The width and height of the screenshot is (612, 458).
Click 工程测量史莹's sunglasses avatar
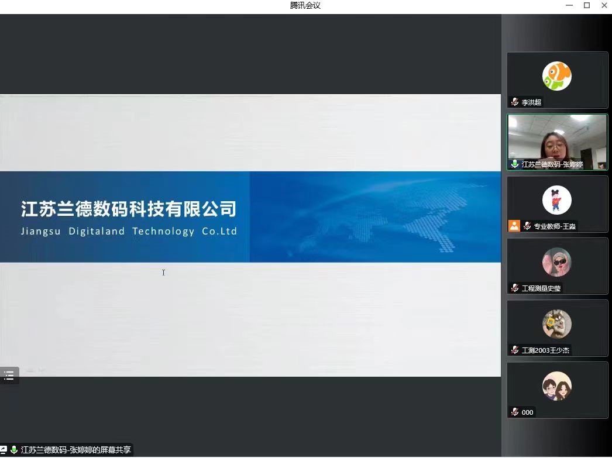pos(556,262)
